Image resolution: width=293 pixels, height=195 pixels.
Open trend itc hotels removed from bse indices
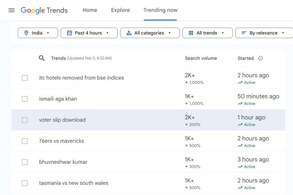(x=82, y=78)
